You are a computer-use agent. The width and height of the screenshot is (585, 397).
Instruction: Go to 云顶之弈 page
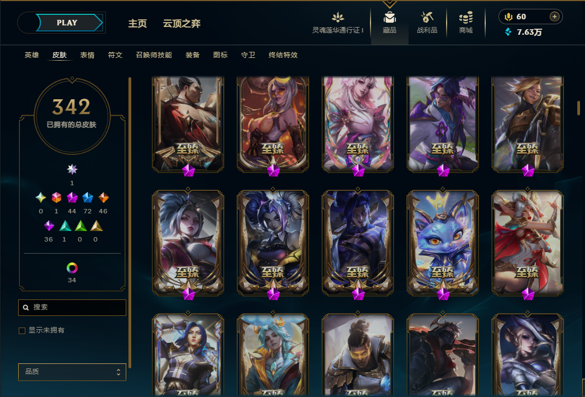coord(182,24)
